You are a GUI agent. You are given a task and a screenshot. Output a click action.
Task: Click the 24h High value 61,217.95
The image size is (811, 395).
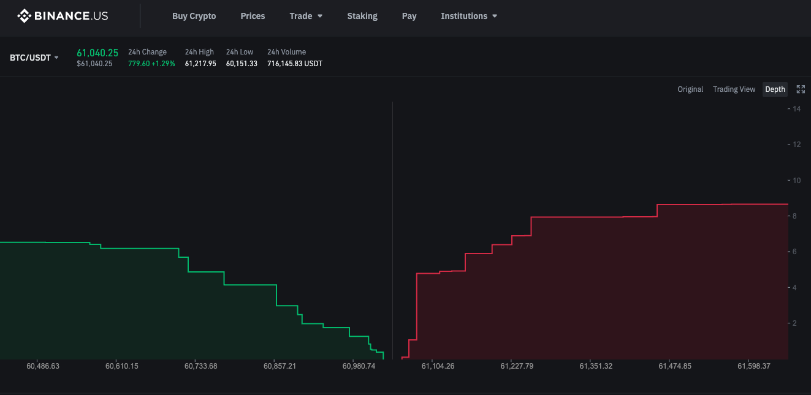[x=200, y=64]
